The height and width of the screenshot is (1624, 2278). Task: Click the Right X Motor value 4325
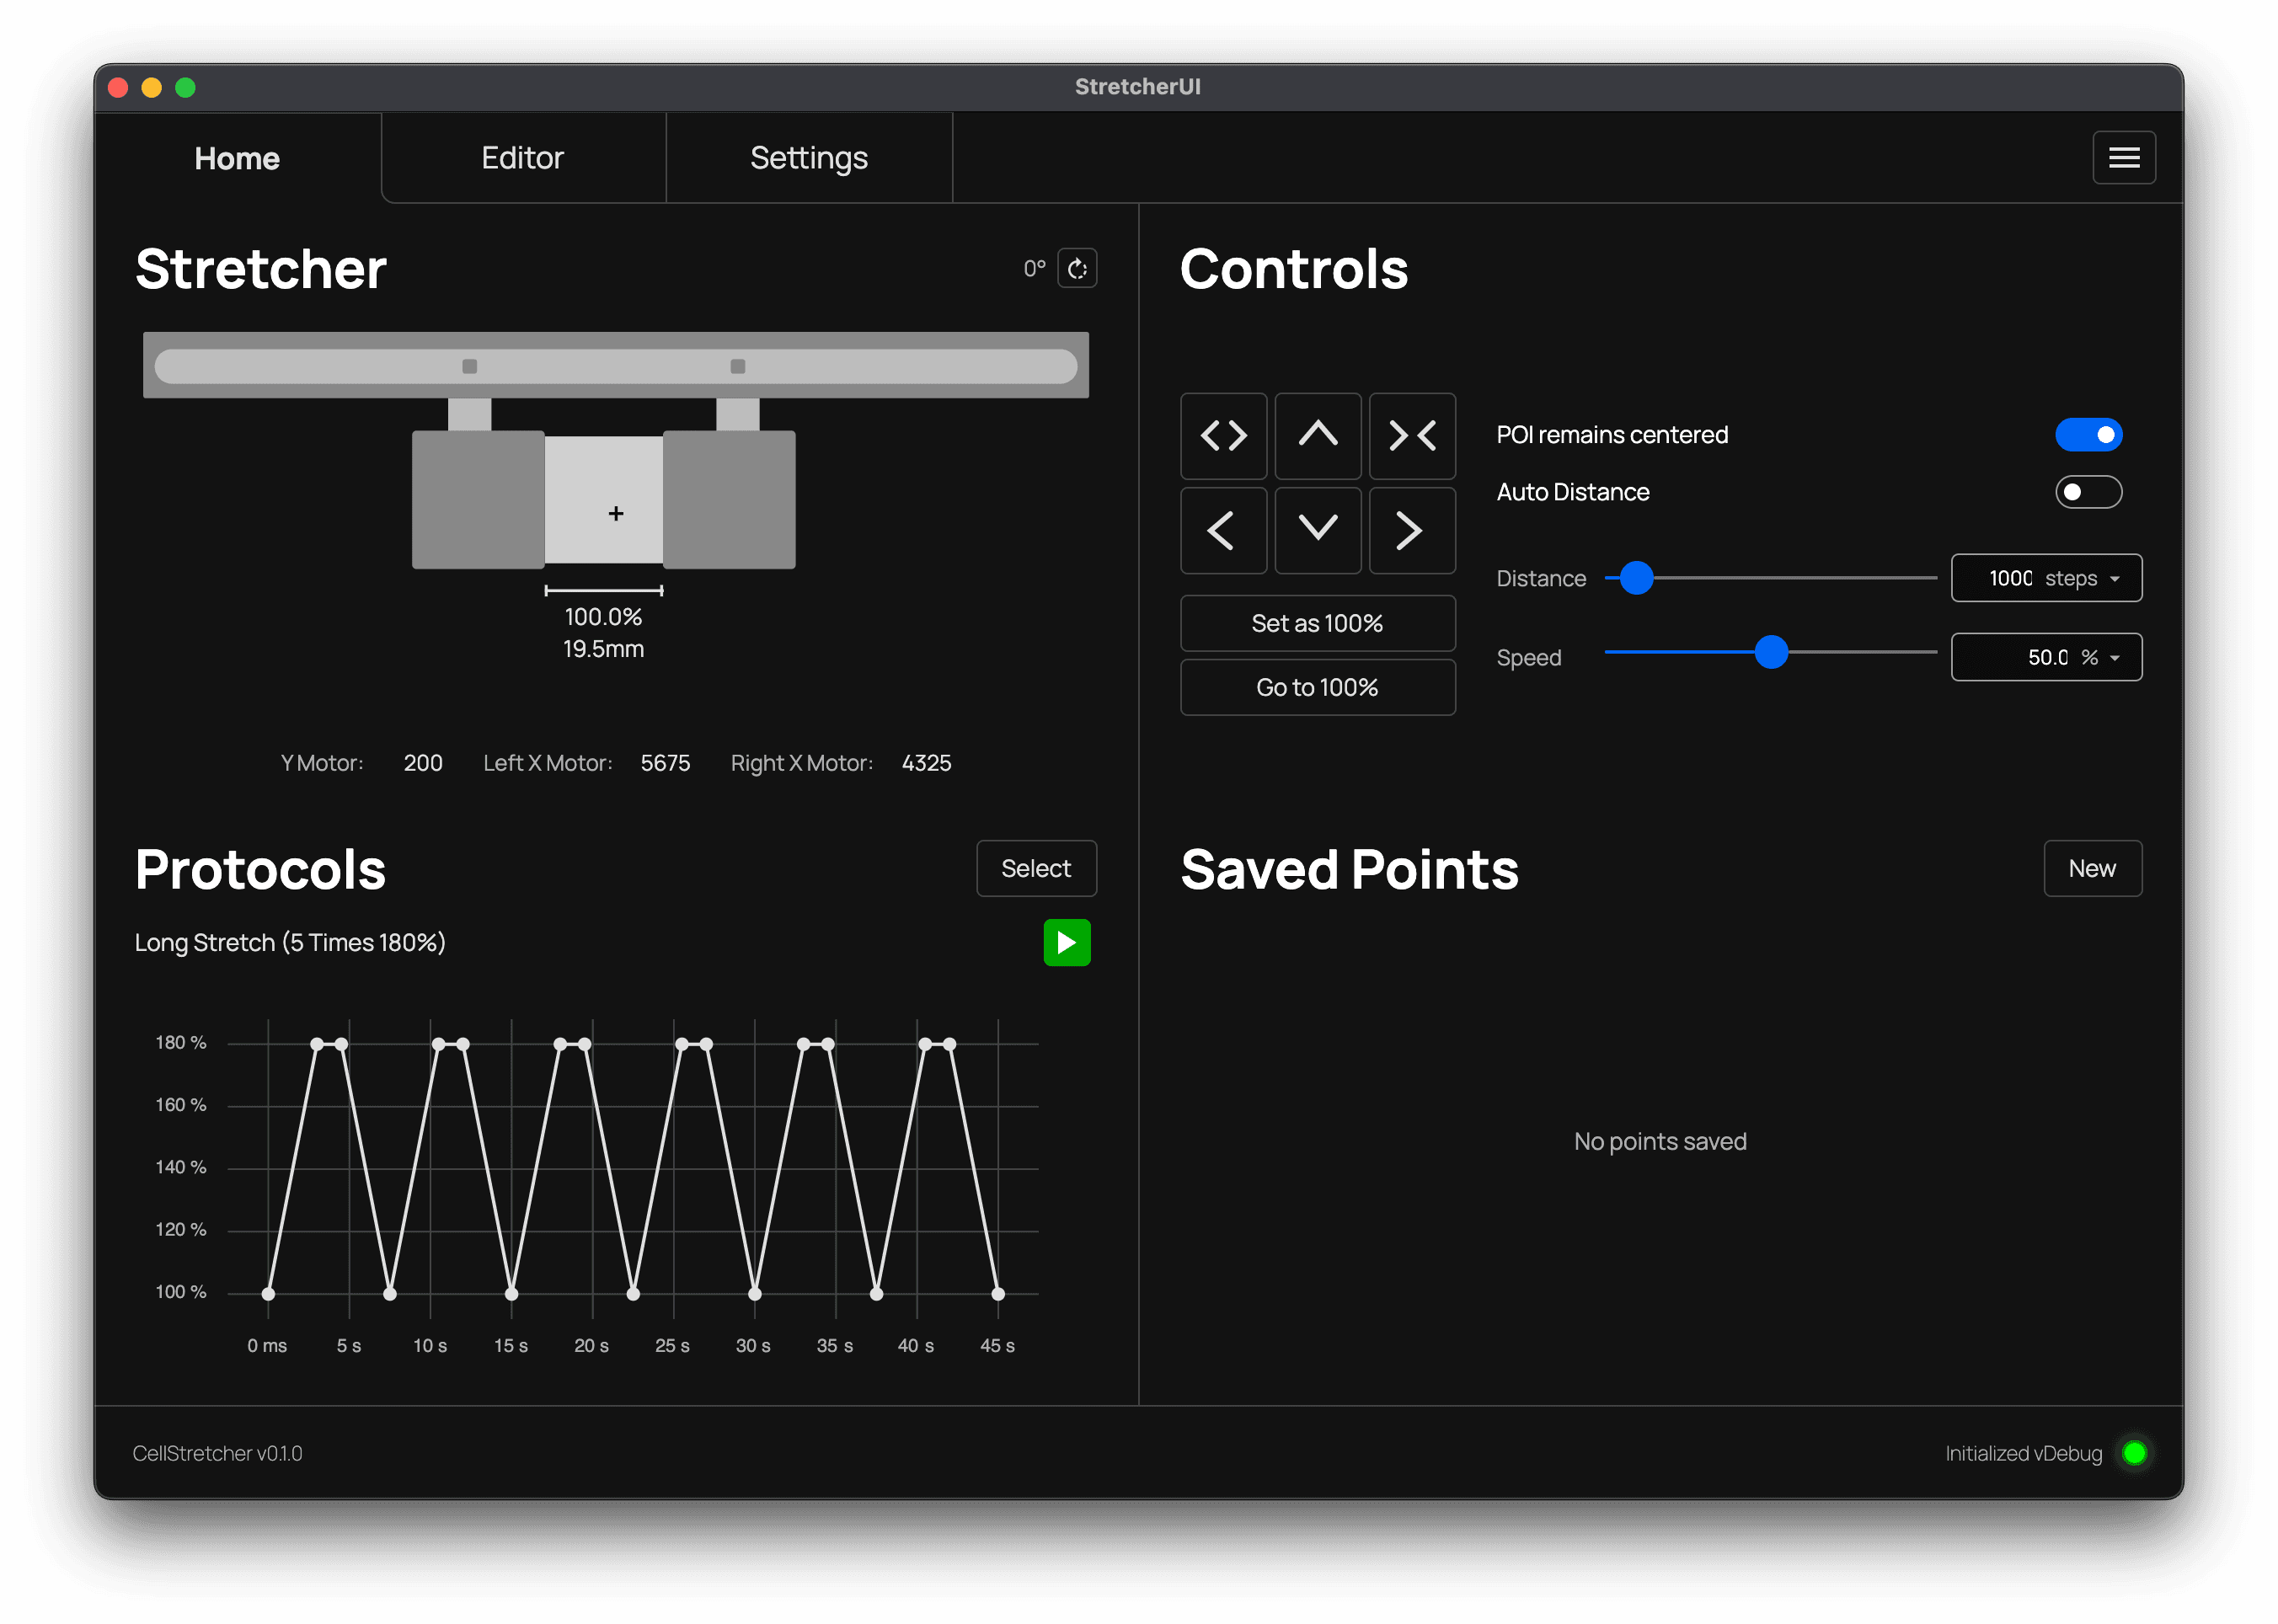click(926, 763)
